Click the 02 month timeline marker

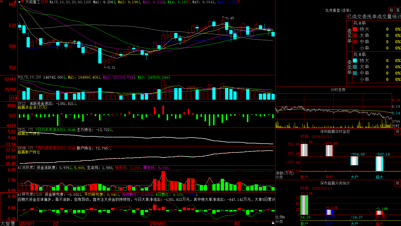coord(237,223)
